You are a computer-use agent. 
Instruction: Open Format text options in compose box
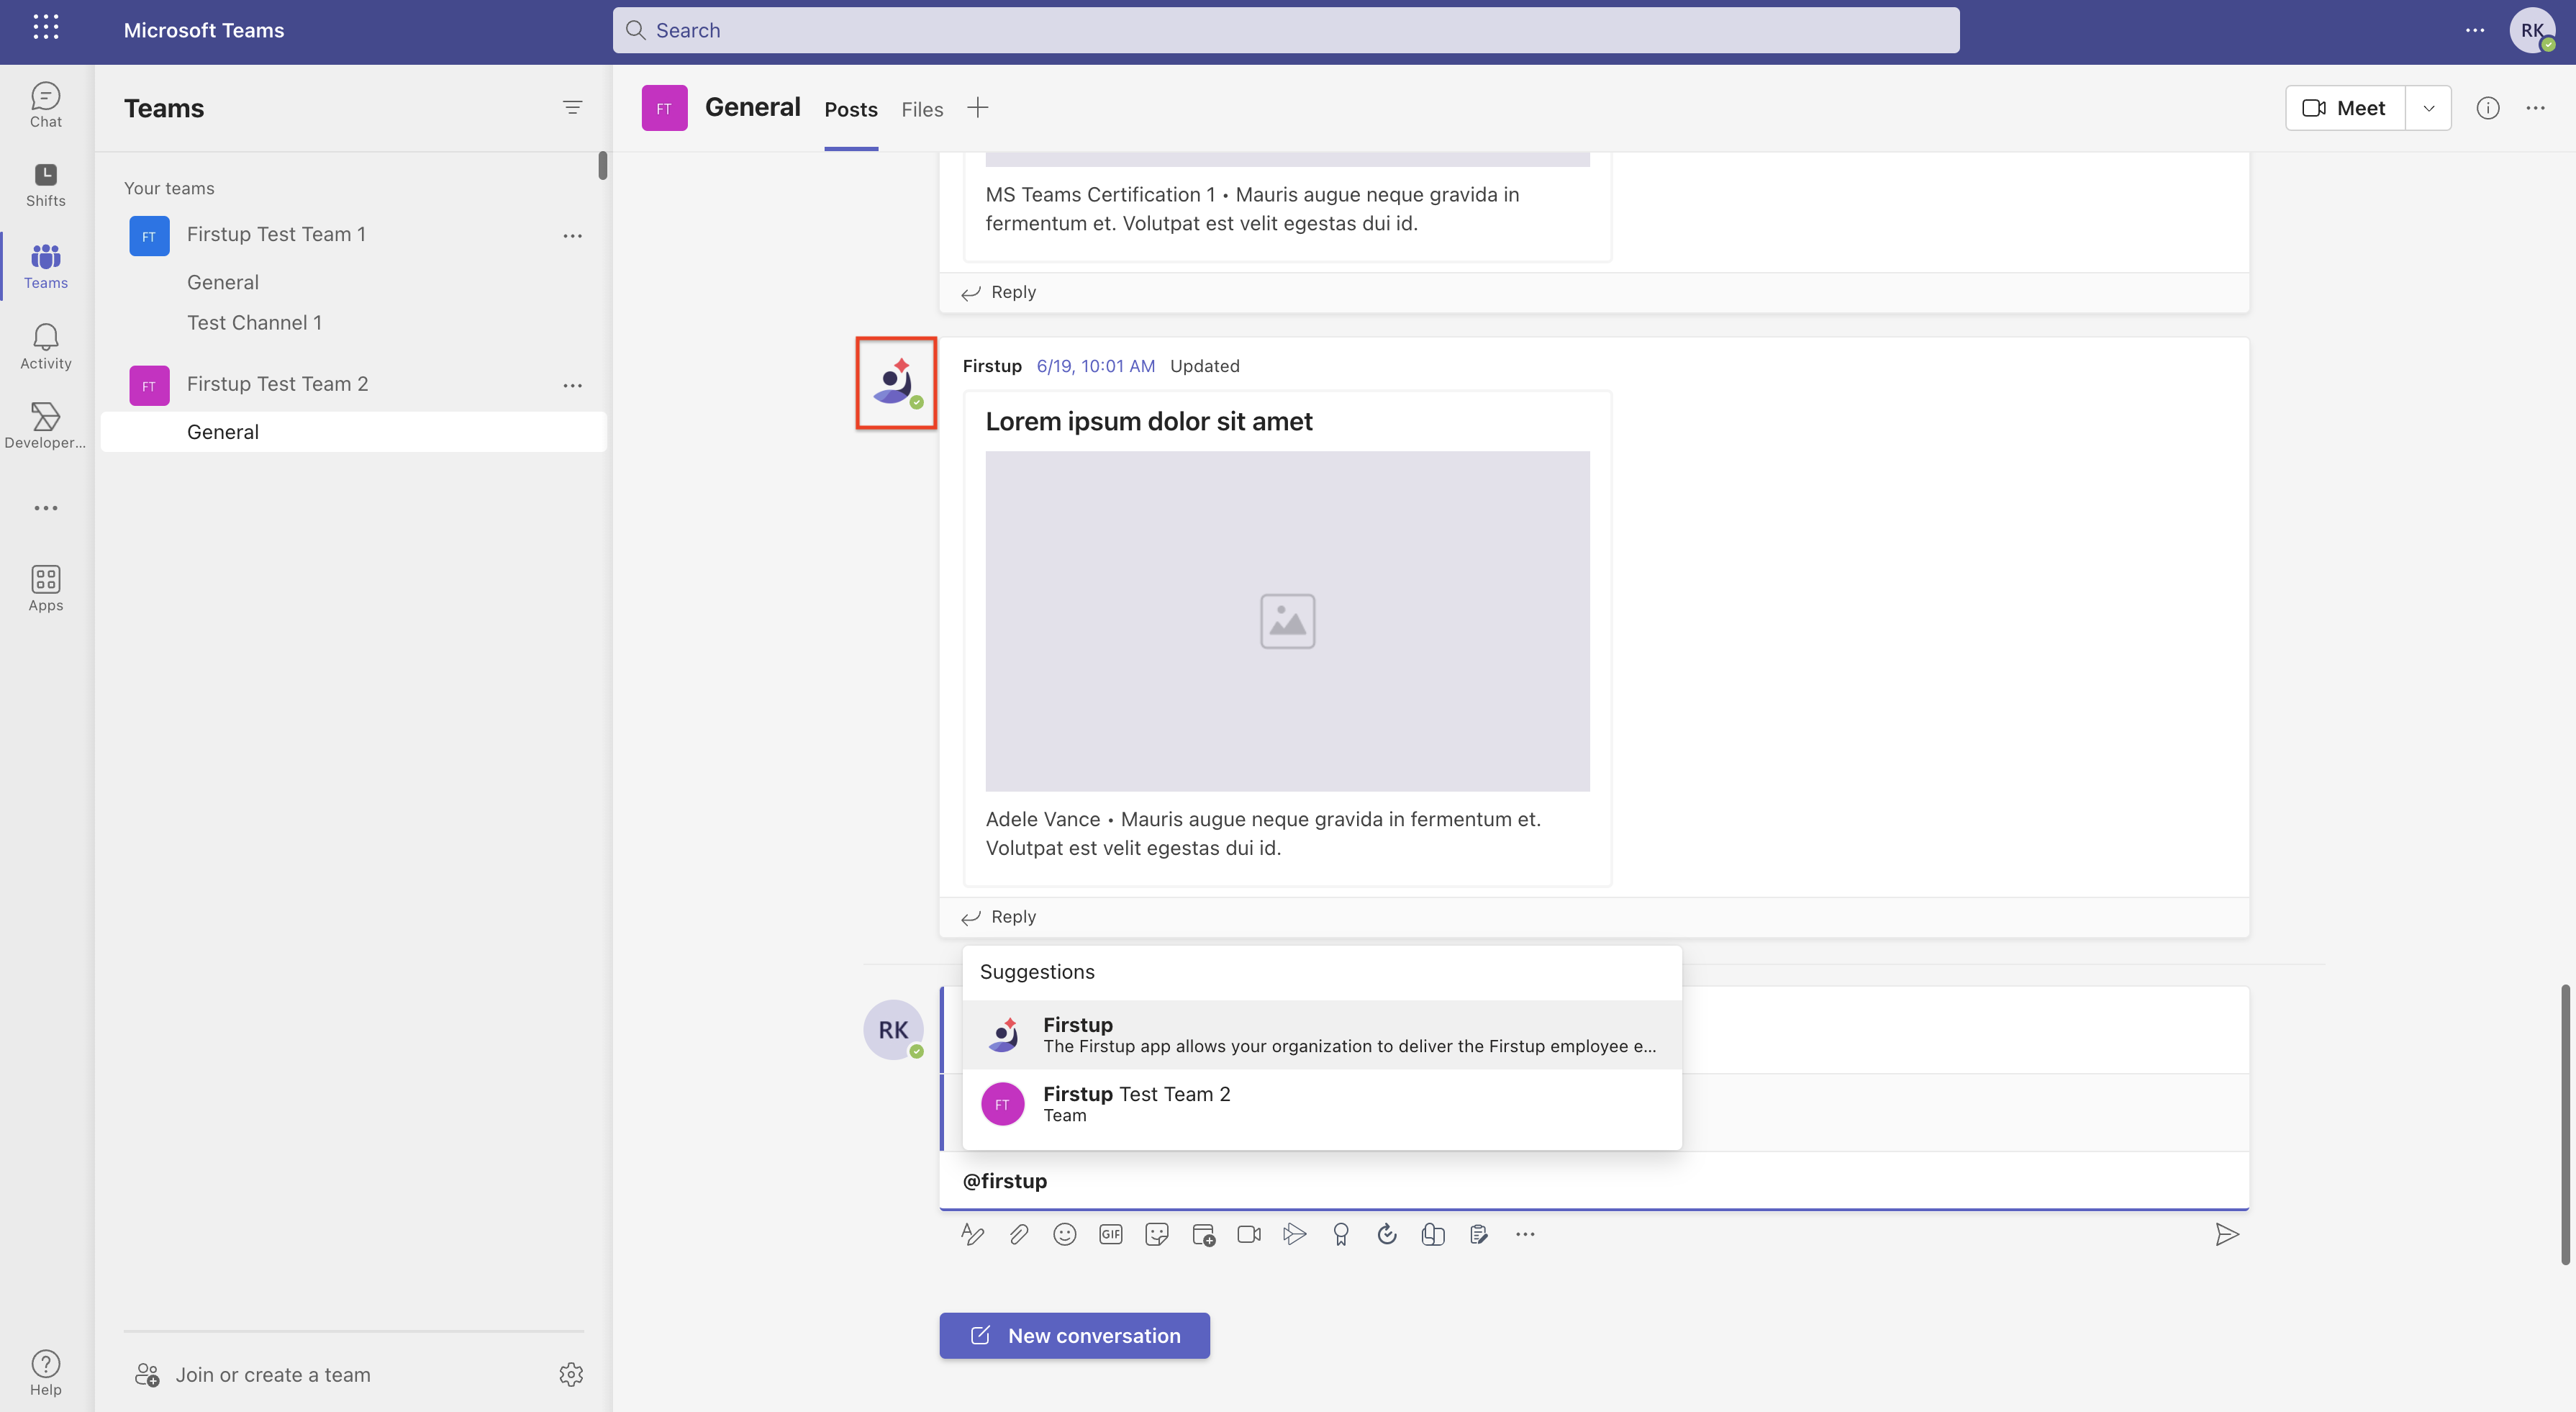[x=972, y=1234]
